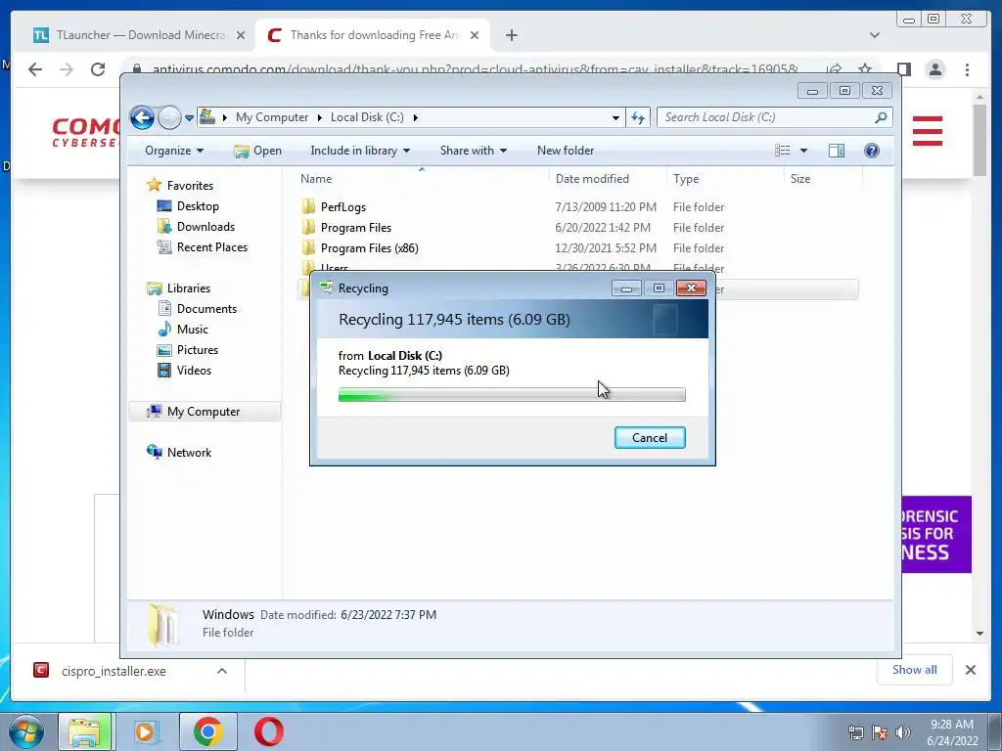The height and width of the screenshot is (751, 1002).
Task: Click the Explorer Back navigation arrow
Action: (x=142, y=117)
